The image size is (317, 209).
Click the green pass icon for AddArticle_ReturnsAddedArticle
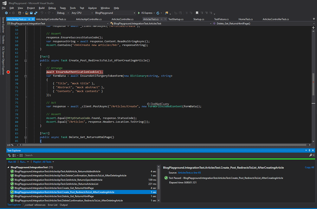pyautogui.click(x=12, y=171)
